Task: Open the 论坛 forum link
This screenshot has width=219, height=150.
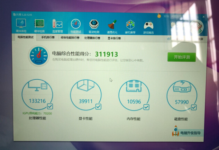Action: (166, 16)
